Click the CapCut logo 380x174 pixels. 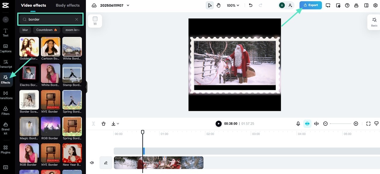click(x=6, y=5)
